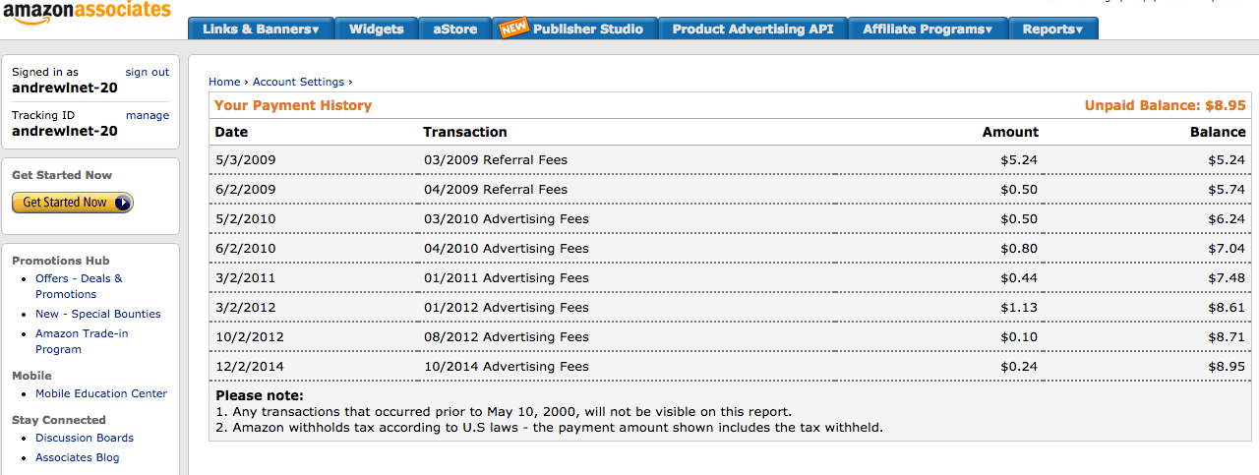The height and width of the screenshot is (475, 1259).
Task: Select the note about May 10, 2000 transactions
Action: point(504,412)
